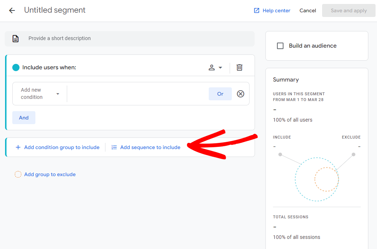Click the plus icon beside Add condition group
The height and width of the screenshot is (249, 377).
(18, 147)
